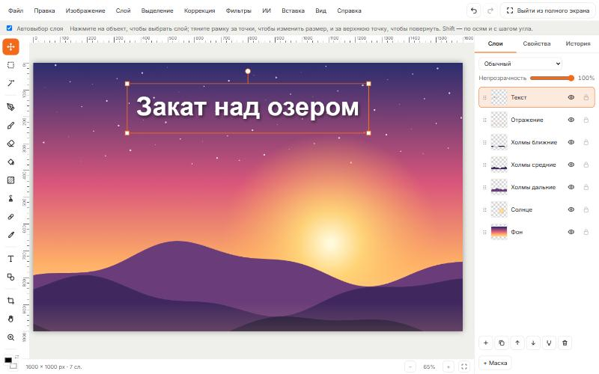The image size is (599, 374).
Task: Zoom in with the plus button
Action: (449, 367)
